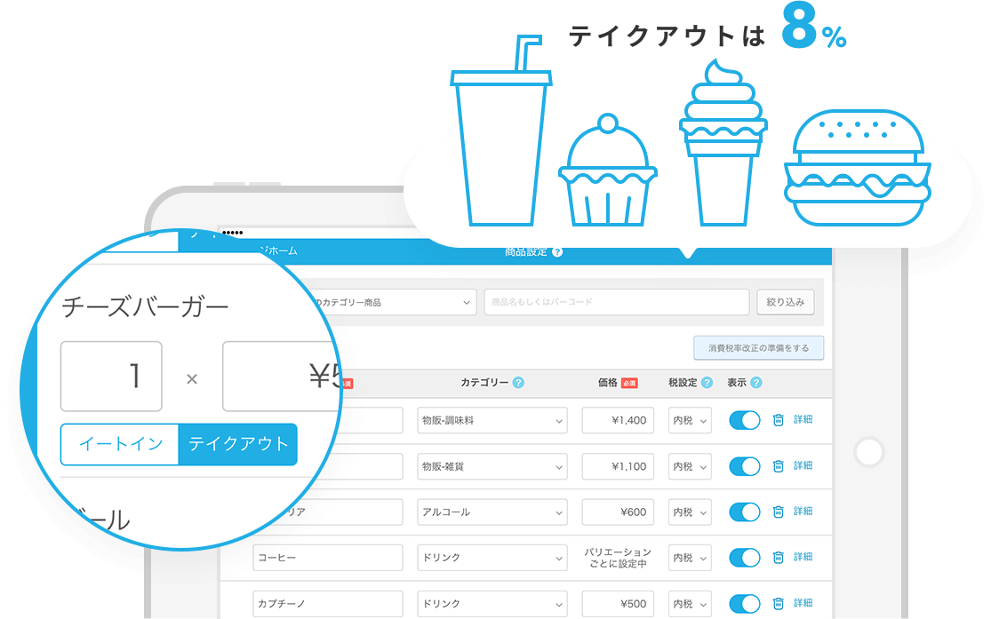This screenshot has height=619, width=991.
Task: Click the 商品名もしくはバーコード search field
Action: coord(616,303)
